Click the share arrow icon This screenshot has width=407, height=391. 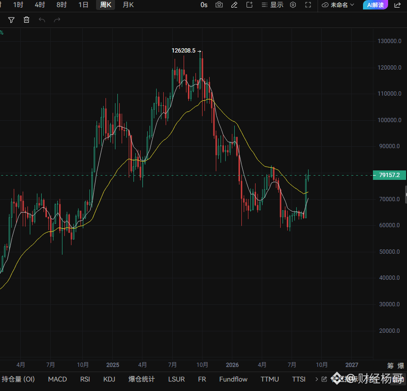pyautogui.click(x=398, y=5)
